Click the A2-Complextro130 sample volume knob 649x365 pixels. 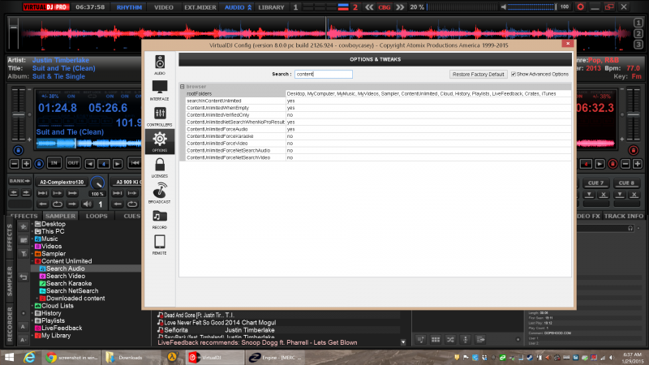point(97,182)
